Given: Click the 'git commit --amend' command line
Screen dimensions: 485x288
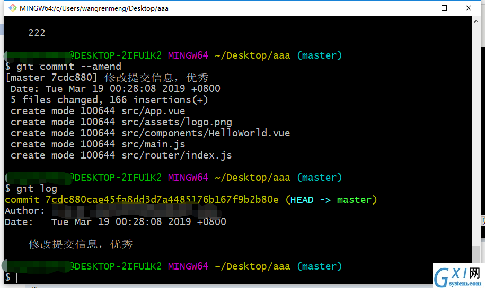Looking at the screenshot, I should 64,67.
